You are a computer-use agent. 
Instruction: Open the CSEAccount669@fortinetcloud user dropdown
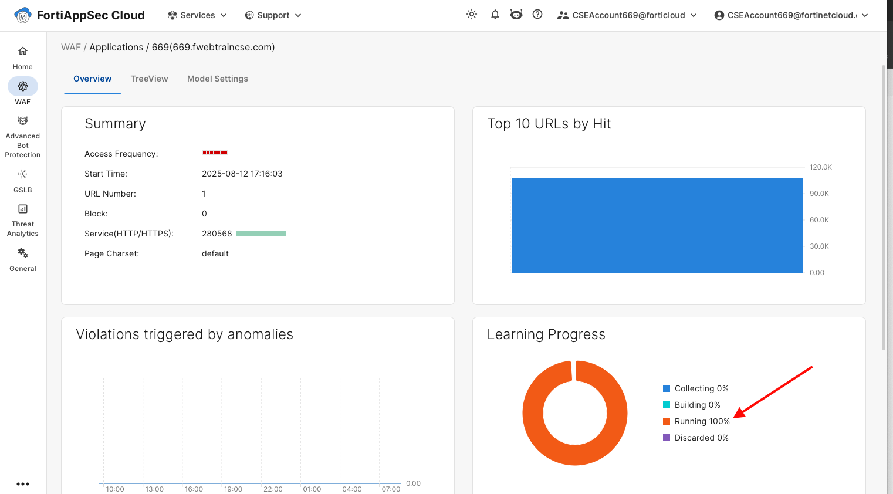click(791, 15)
